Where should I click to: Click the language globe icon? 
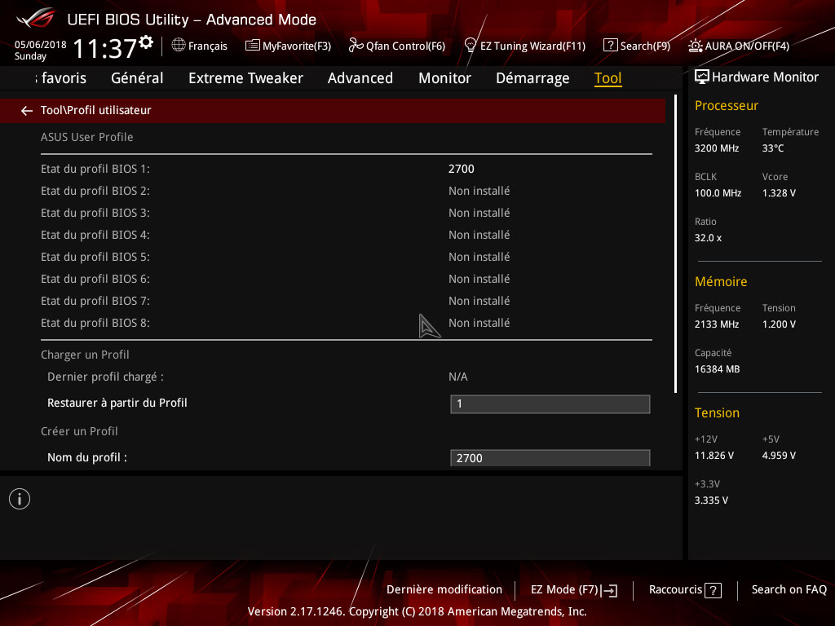click(x=179, y=46)
